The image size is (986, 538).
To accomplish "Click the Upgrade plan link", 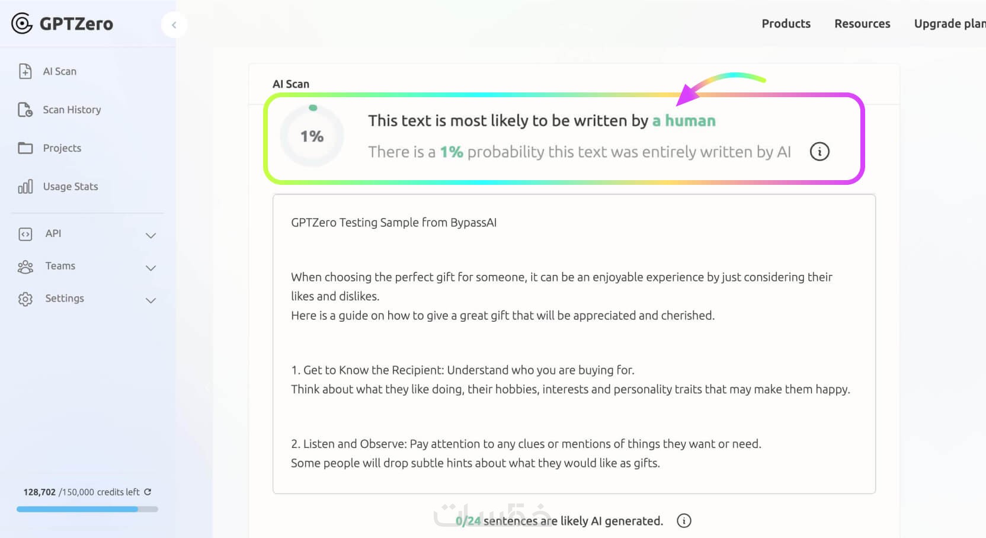I will (x=949, y=24).
